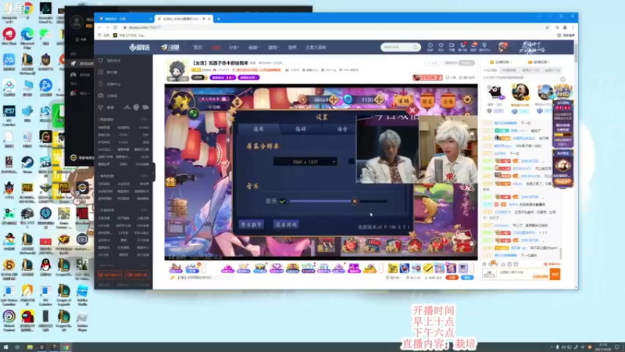Open the follow heart icon in header

click(441, 45)
